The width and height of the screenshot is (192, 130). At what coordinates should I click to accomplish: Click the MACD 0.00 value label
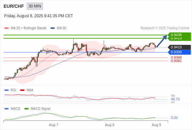(x=174, y=118)
